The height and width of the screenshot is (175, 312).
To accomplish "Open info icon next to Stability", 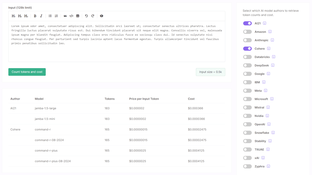I will (270, 141).
